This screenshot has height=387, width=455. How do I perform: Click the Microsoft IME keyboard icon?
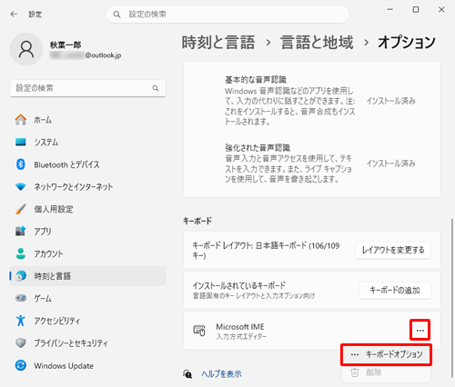tap(199, 331)
